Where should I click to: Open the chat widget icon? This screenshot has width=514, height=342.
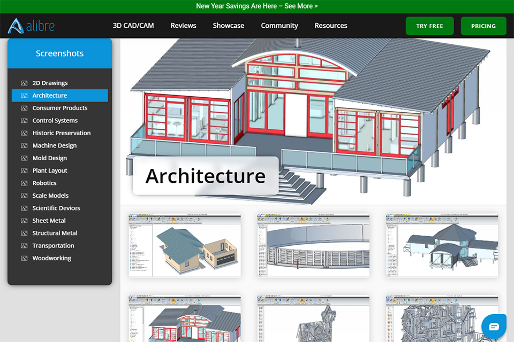[494, 327]
